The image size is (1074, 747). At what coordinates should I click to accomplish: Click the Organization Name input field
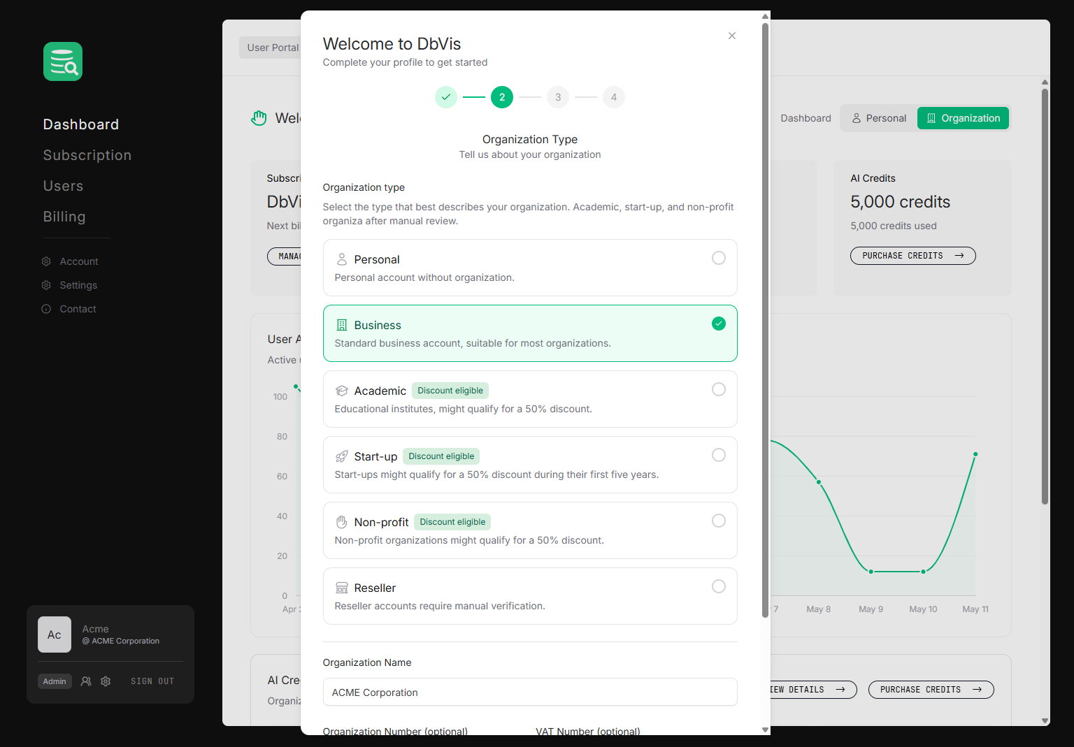pos(530,692)
